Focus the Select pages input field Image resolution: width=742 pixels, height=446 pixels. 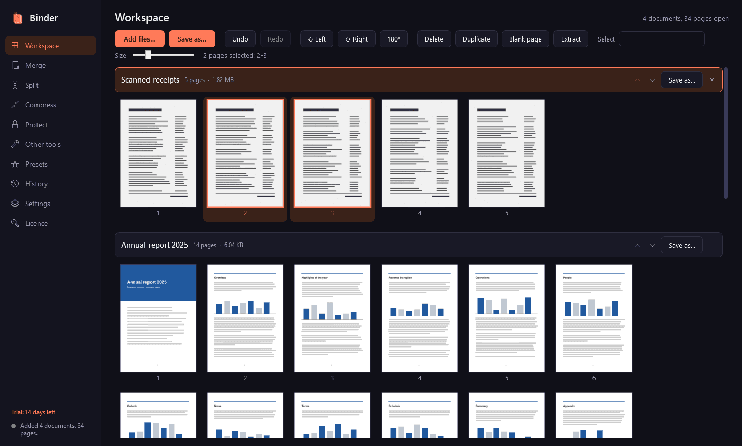tap(662, 39)
